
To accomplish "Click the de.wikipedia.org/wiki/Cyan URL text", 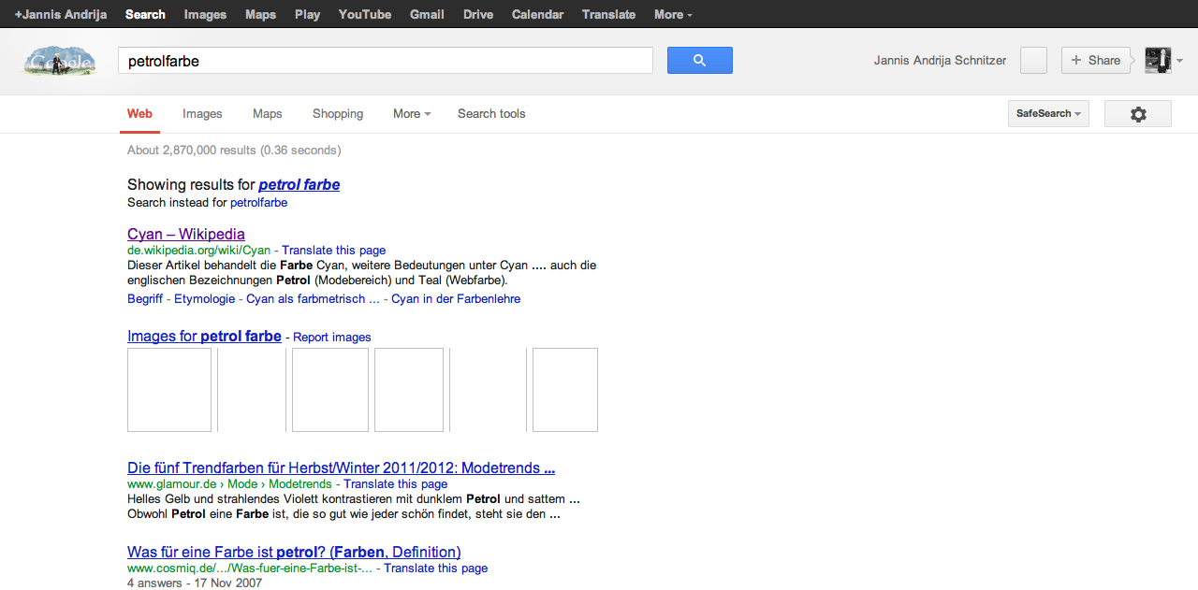I will [x=198, y=251].
